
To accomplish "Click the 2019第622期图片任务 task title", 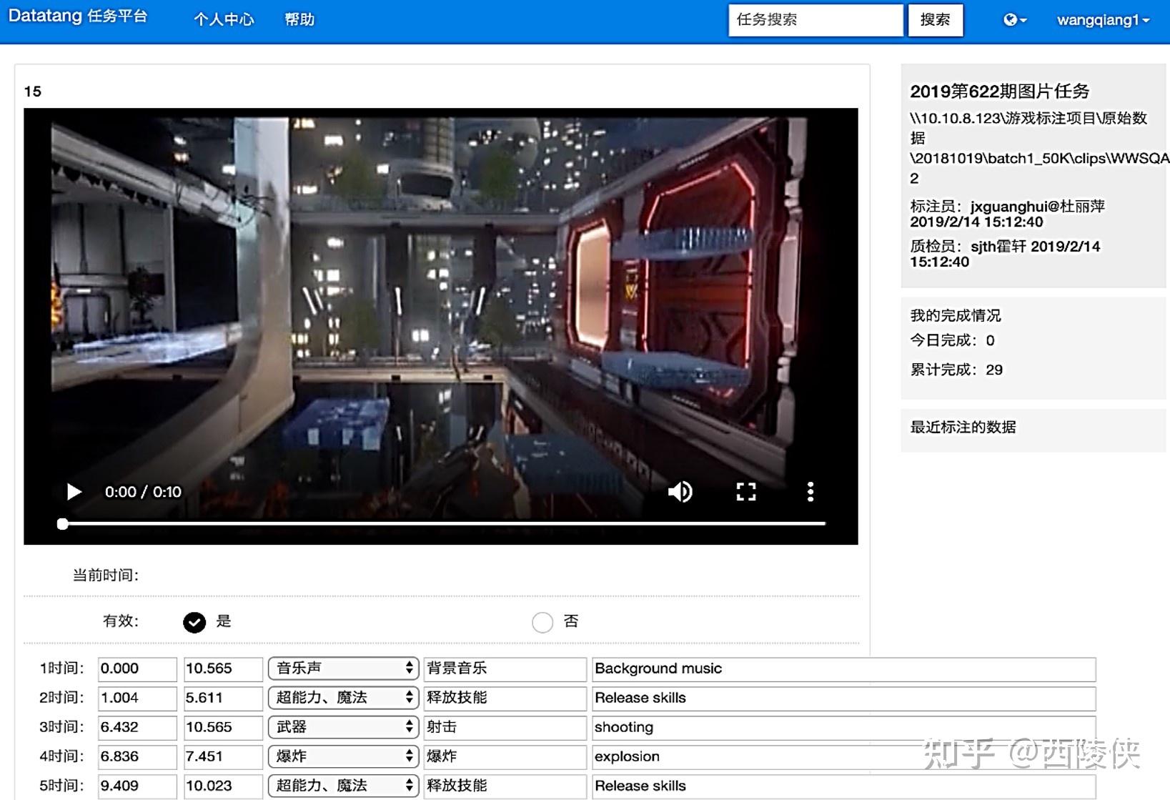I will tap(999, 92).
